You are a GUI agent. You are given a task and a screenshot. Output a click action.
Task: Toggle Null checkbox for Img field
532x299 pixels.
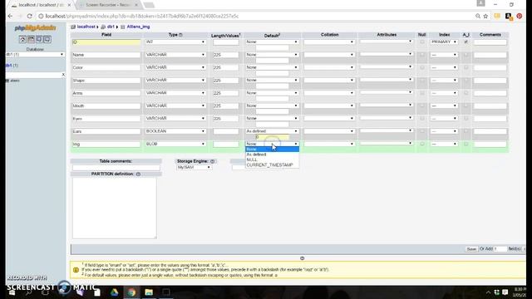[x=422, y=144]
